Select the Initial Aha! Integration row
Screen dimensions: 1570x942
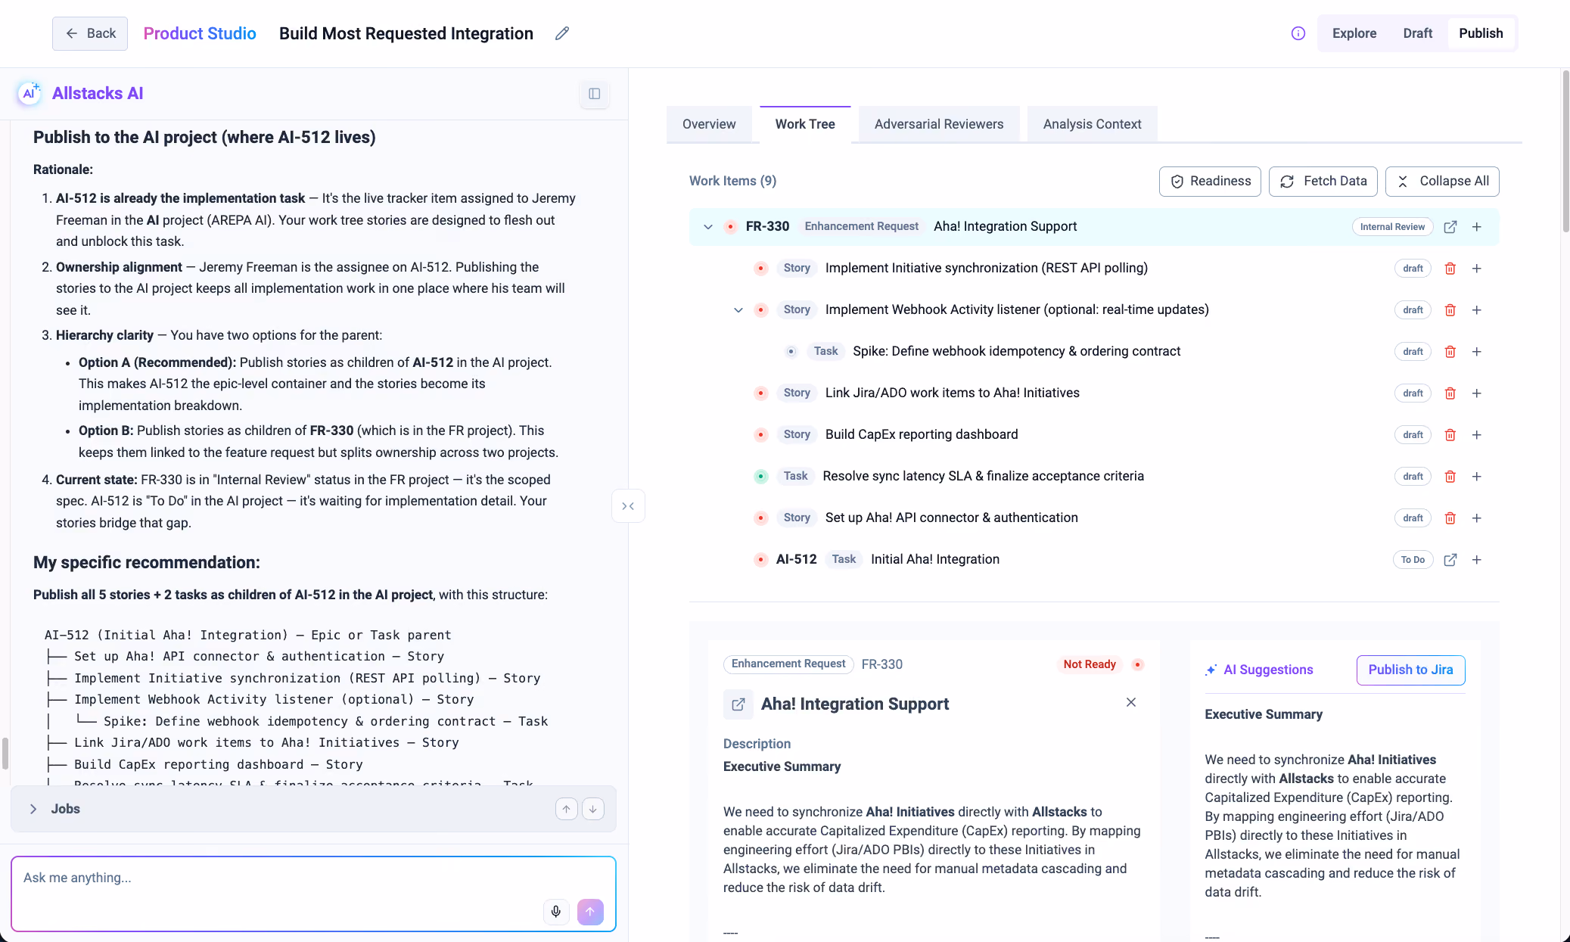(x=1093, y=560)
